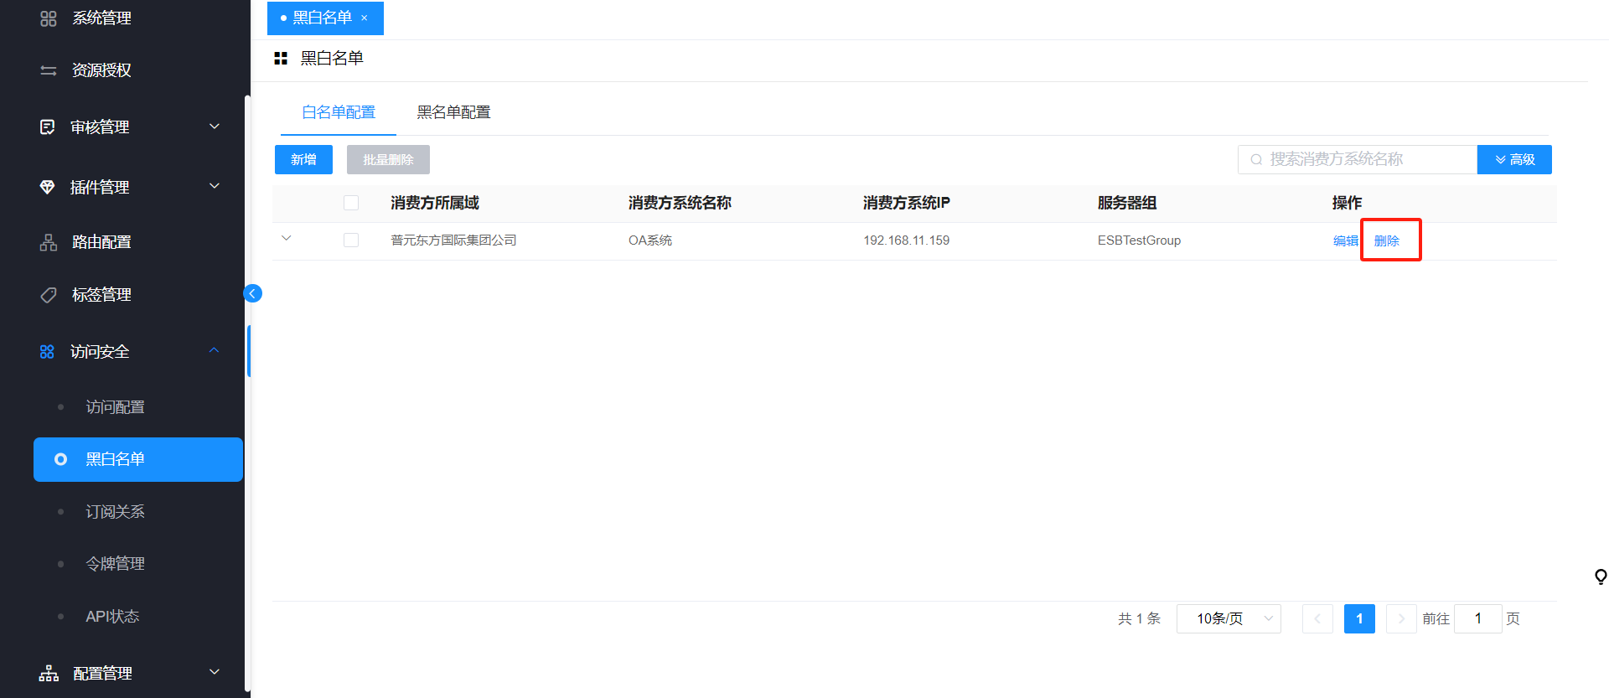
Task: Click the 路由配置 network icon
Action: [x=49, y=242]
